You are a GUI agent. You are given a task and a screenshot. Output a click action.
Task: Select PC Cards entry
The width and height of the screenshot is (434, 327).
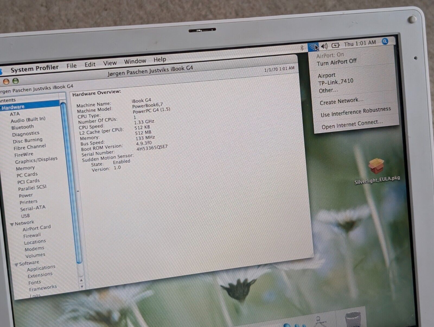27,175
